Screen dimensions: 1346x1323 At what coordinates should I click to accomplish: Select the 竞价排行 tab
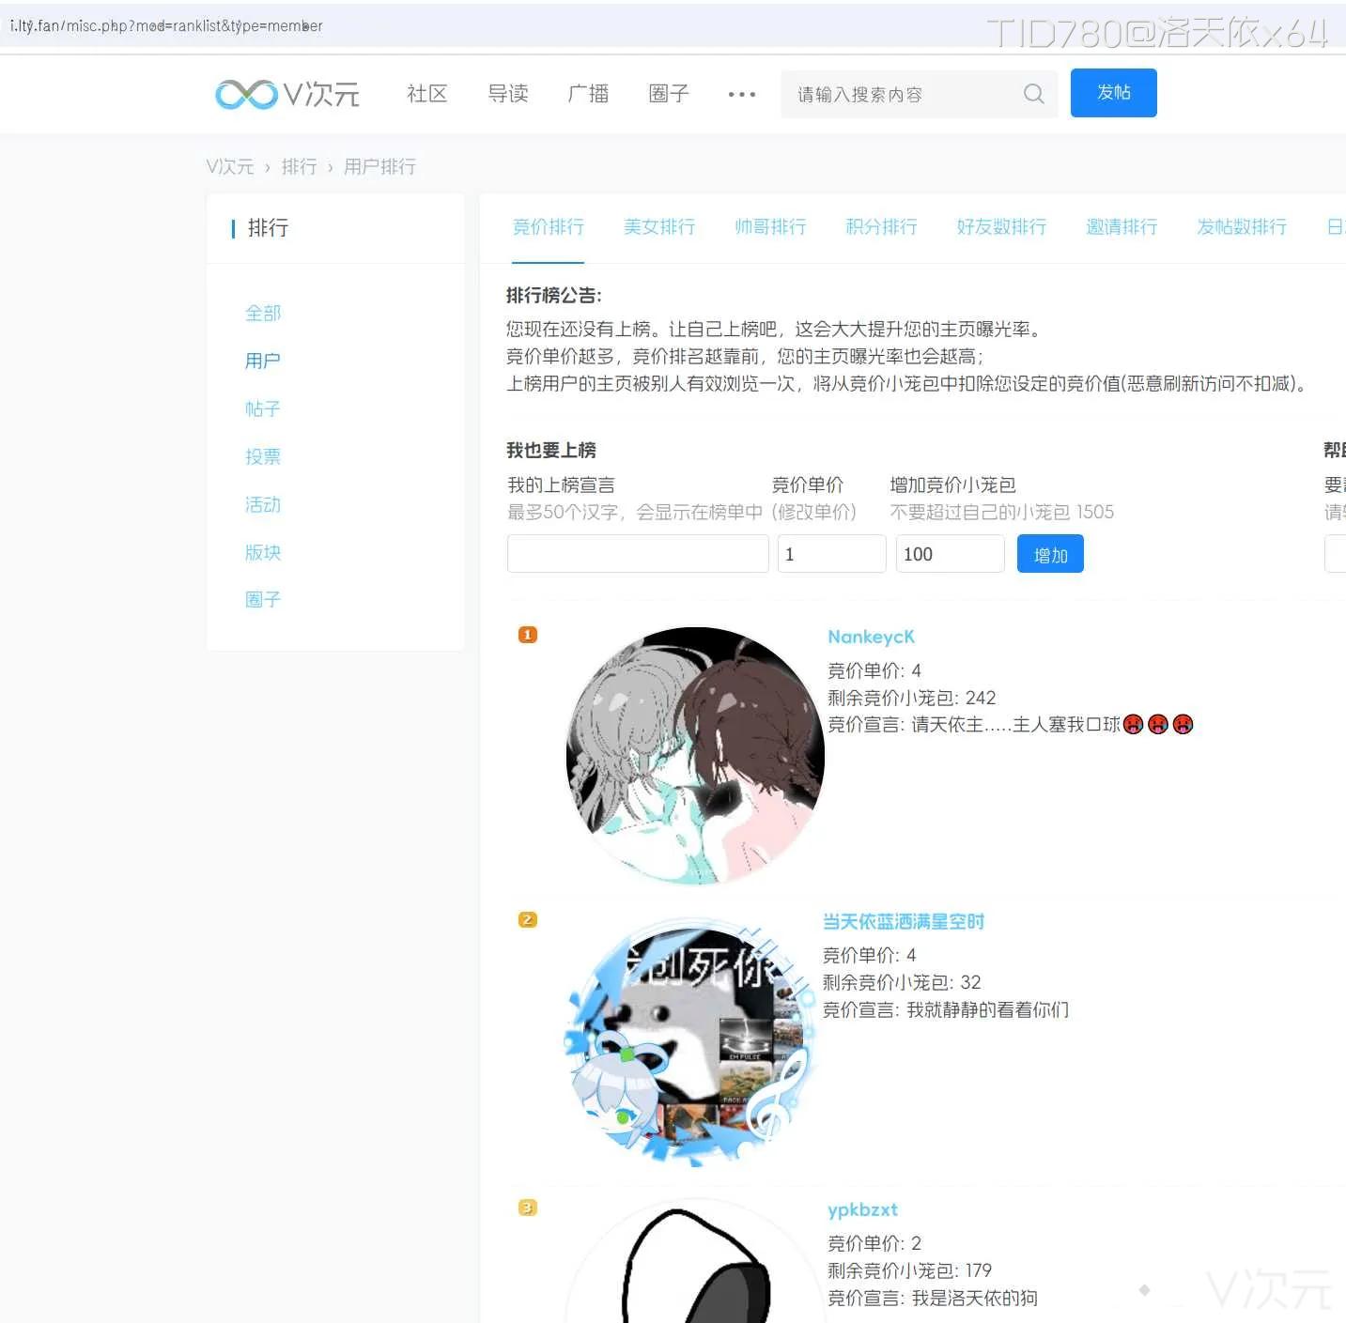[x=549, y=226]
